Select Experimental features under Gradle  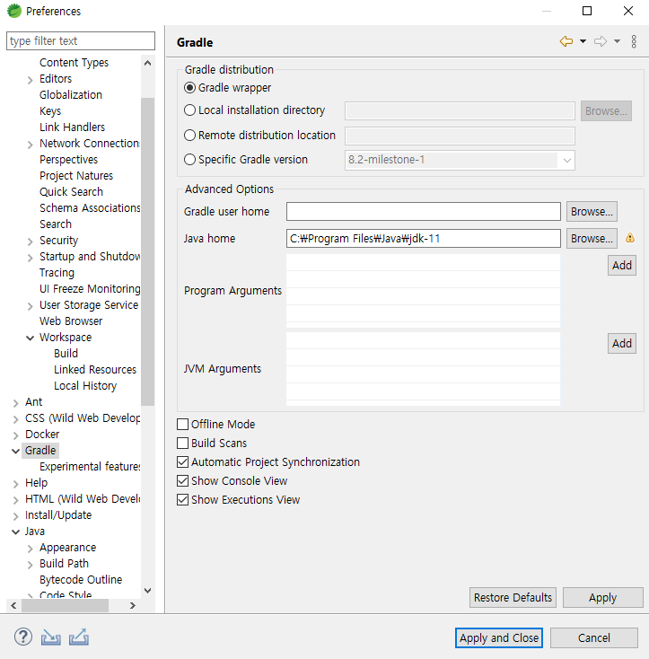(90, 467)
